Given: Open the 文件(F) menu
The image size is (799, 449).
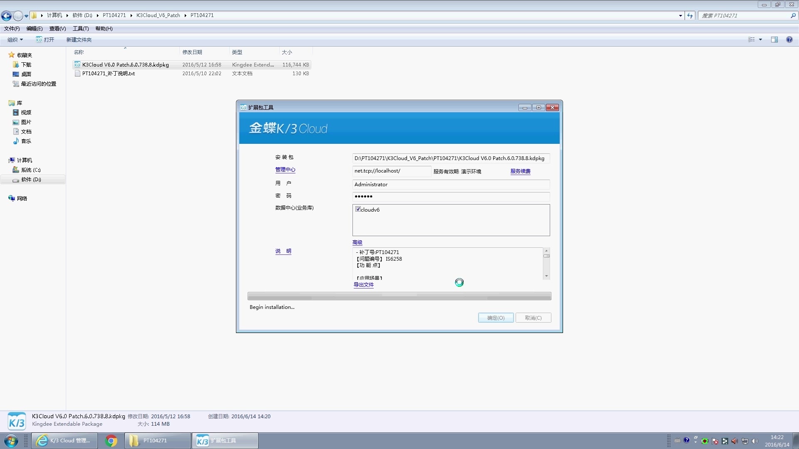Looking at the screenshot, I should [x=12, y=29].
